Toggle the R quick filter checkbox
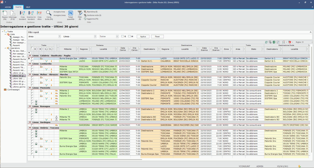 pos(122,36)
